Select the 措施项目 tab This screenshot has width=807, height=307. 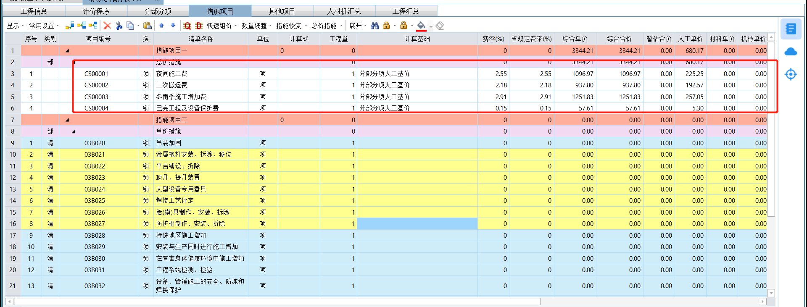(220, 11)
